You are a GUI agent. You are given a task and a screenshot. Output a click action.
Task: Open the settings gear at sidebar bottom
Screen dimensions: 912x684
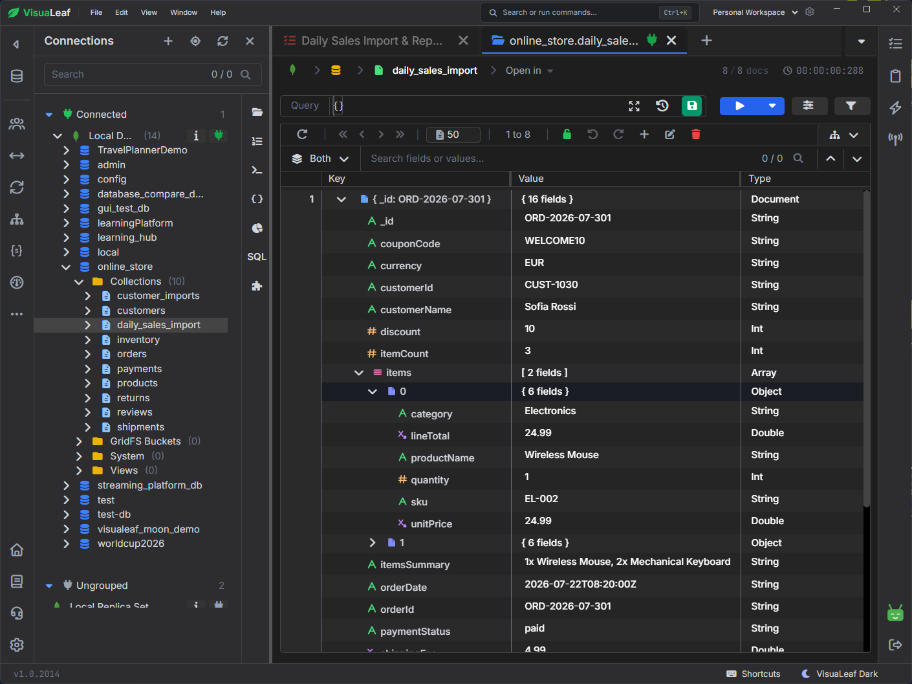17,645
